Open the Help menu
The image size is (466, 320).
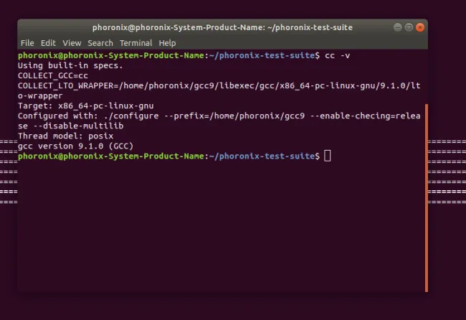coord(167,43)
